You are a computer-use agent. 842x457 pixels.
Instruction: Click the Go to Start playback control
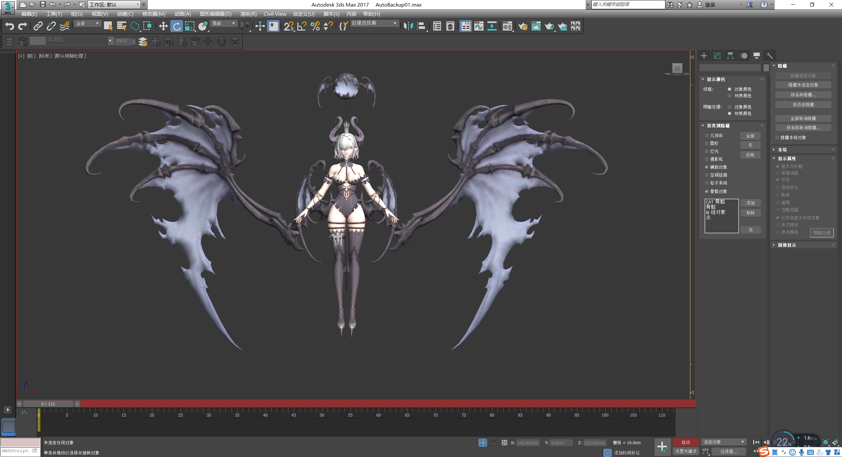[x=756, y=442]
